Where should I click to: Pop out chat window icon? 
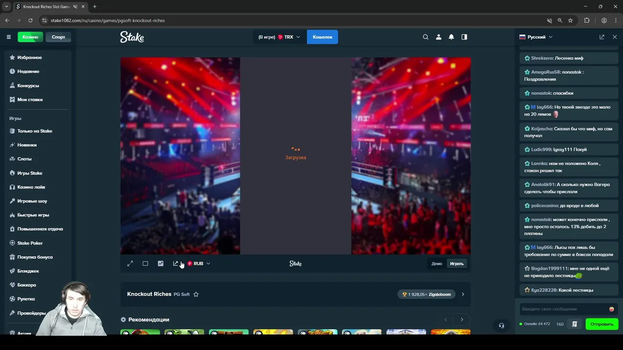click(602, 37)
